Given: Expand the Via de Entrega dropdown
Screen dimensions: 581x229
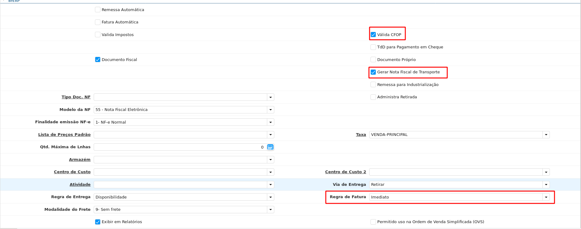Looking at the screenshot, I should (546, 185).
